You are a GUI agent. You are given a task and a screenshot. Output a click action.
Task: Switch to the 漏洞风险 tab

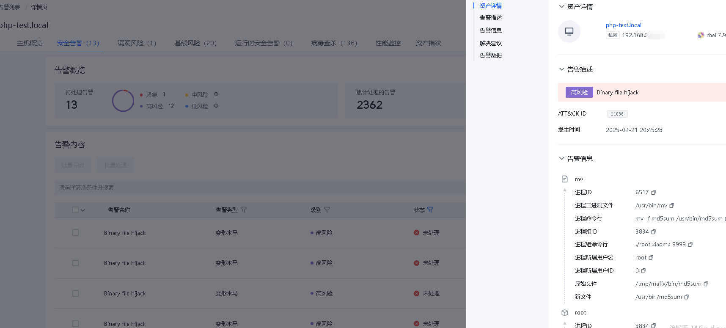tap(137, 43)
